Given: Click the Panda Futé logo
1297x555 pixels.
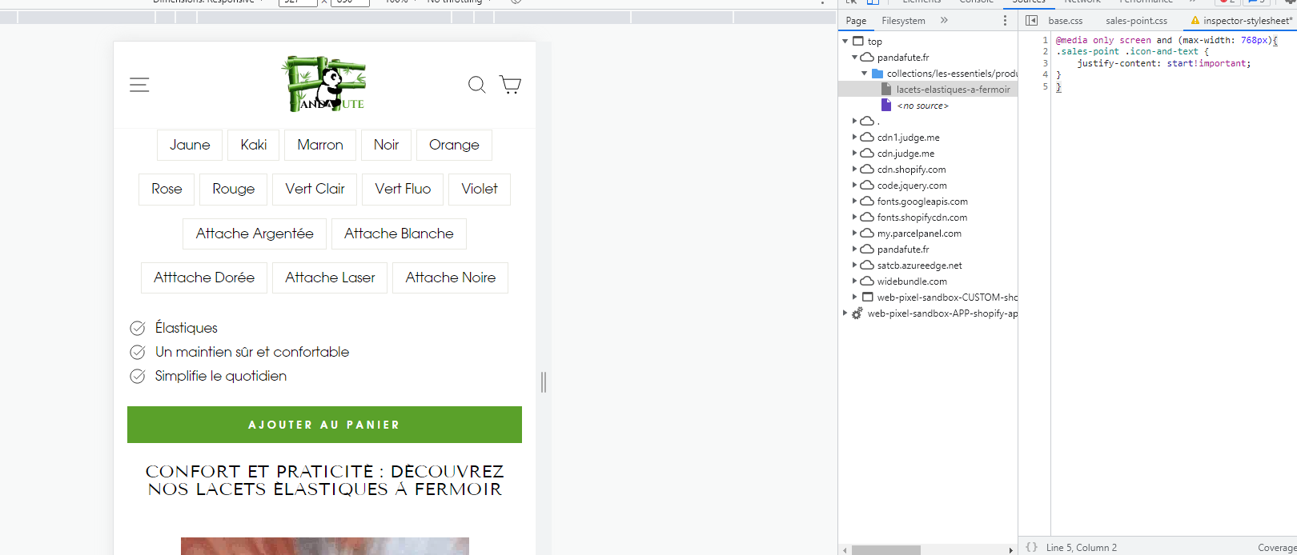Looking at the screenshot, I should pyautogui.click(x=324, y=84).
